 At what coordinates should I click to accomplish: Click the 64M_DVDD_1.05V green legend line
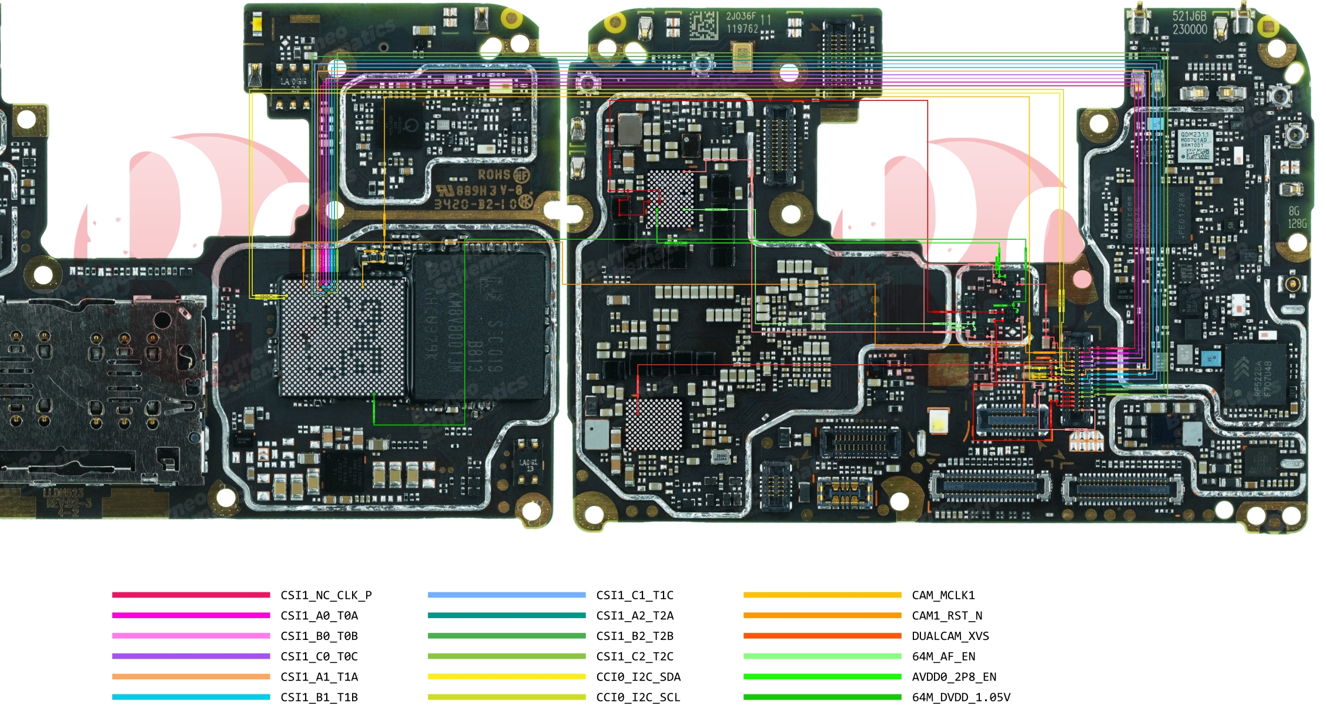click(x=822, y=697)
